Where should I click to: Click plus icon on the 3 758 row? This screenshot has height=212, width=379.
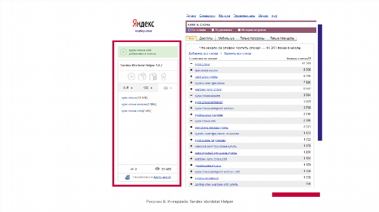(x=191, y=108)
